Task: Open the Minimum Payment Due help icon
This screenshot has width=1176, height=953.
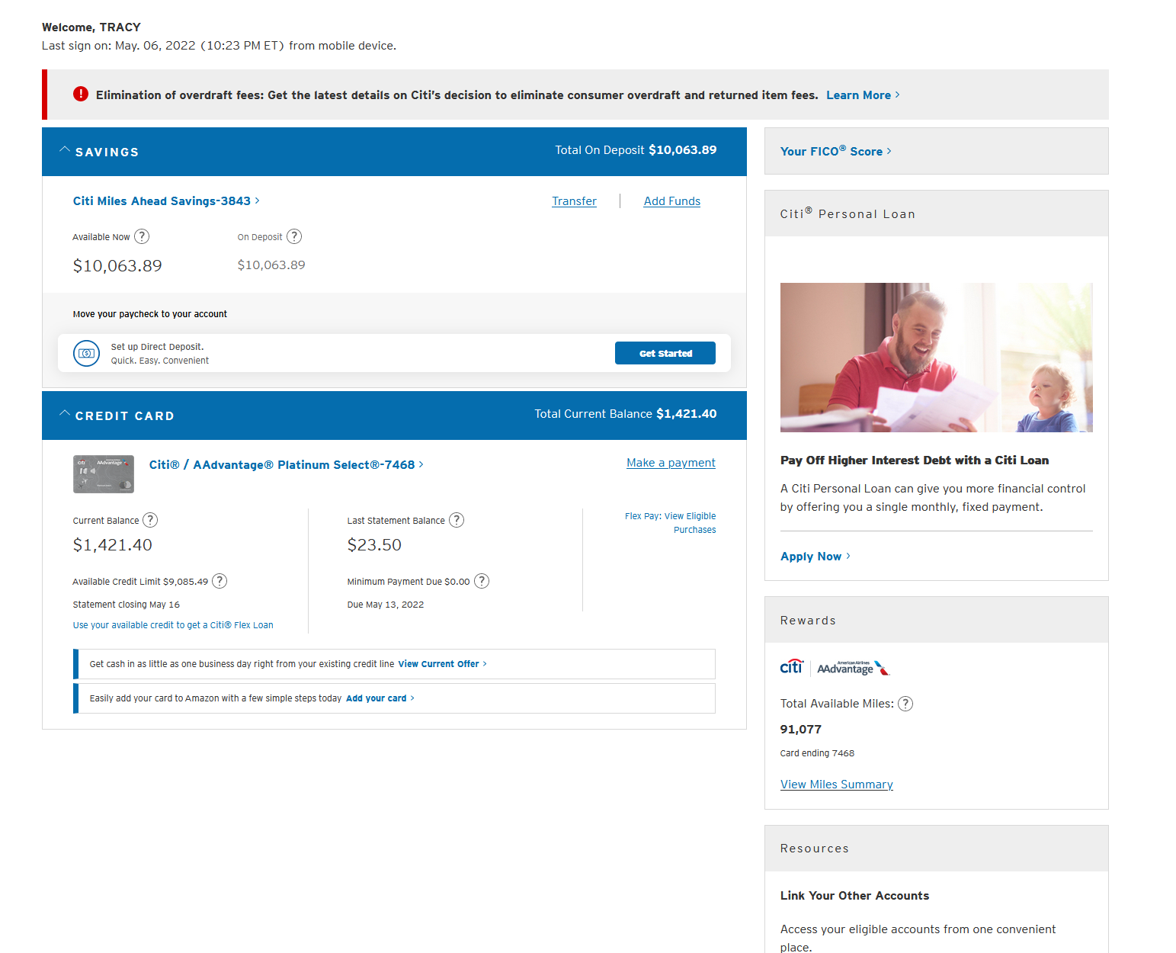Action: point(482,581)
